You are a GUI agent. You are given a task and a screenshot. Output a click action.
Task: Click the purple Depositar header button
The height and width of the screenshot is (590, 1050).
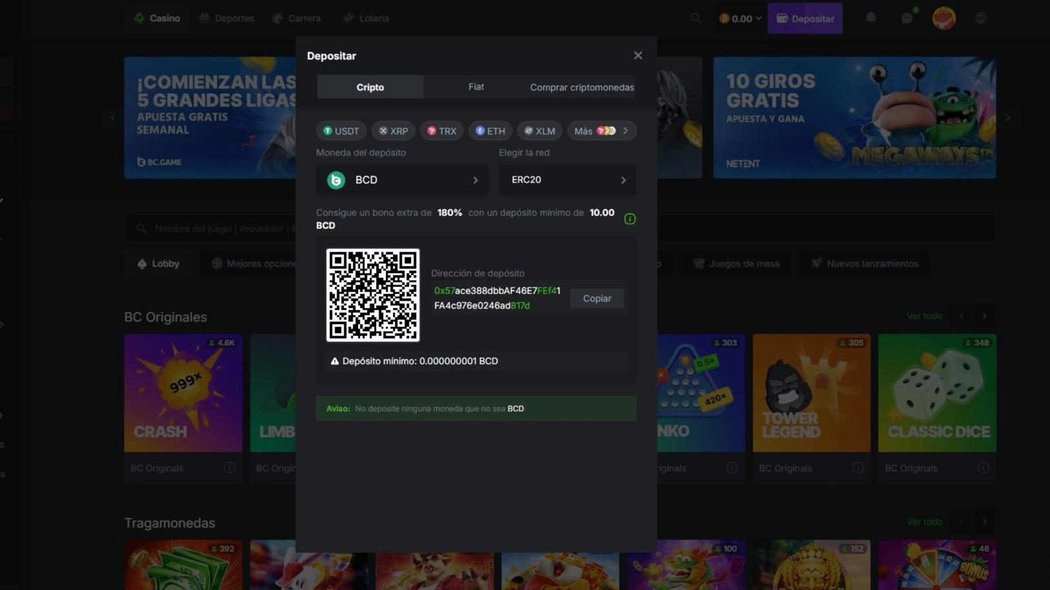804,19
